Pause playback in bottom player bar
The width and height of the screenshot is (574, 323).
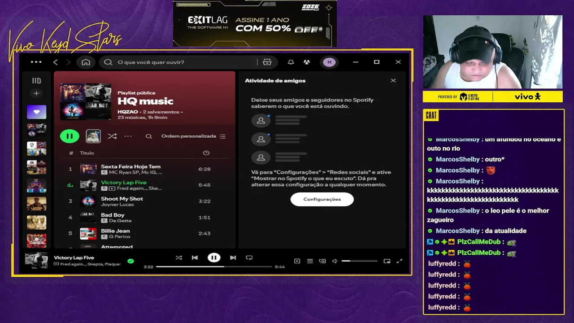[x=214, y=258]
